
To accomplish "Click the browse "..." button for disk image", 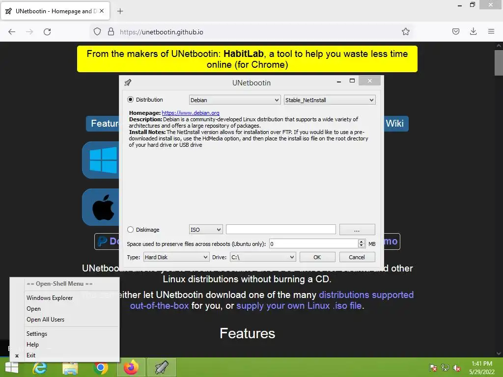I will click(x=357, y=230).
